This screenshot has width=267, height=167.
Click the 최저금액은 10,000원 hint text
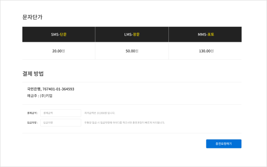coord(100,113)
